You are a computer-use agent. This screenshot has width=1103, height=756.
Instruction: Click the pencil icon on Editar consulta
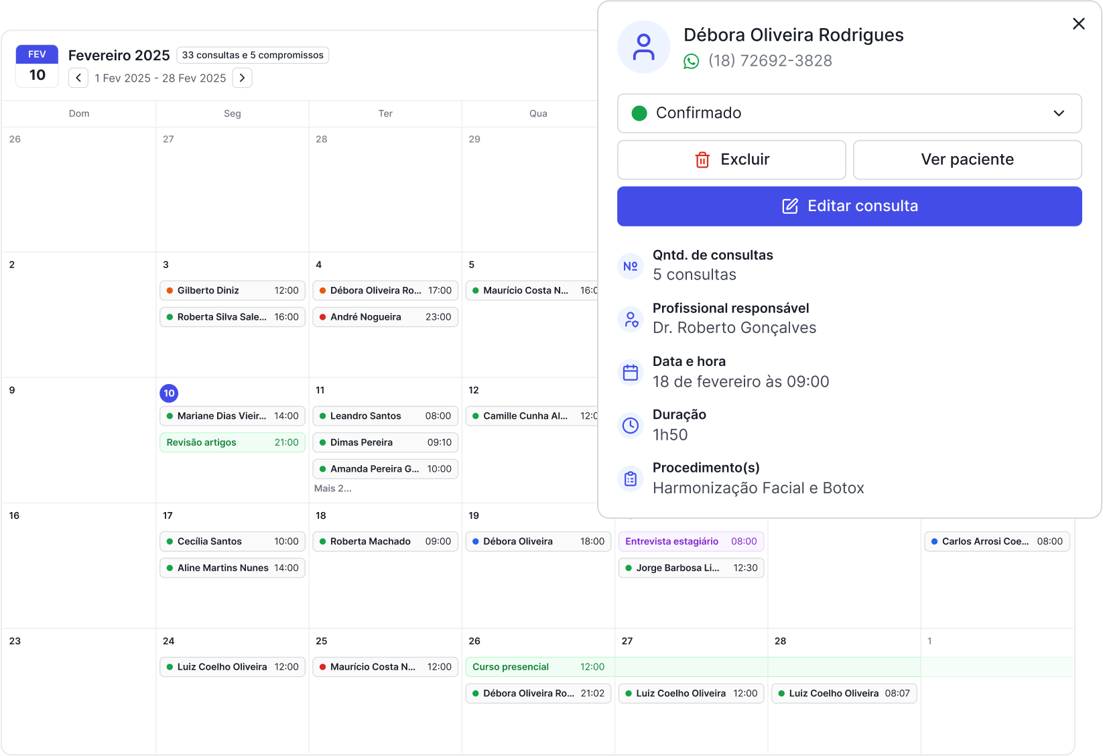[x=791, y=206]
